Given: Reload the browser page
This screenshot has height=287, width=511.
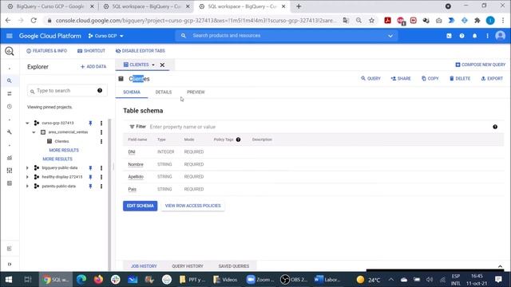Looking at the screenshot, I should tap(34, 21).
